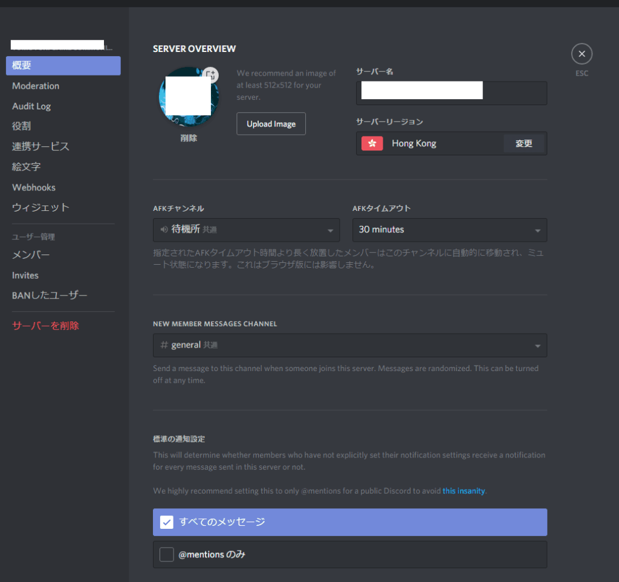The image size is (619, 582).
Task: Check the すべてのメッセージ checkbox
Action: pos(167,522)
